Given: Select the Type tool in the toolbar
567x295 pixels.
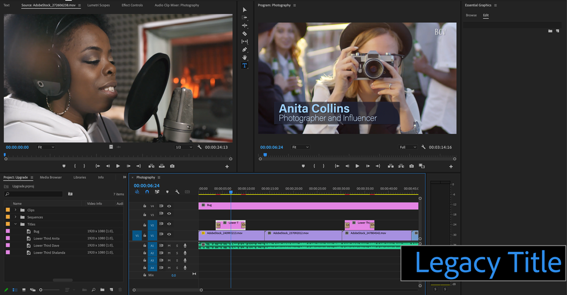Looking at the screenshot, I should tap(245, 66).
